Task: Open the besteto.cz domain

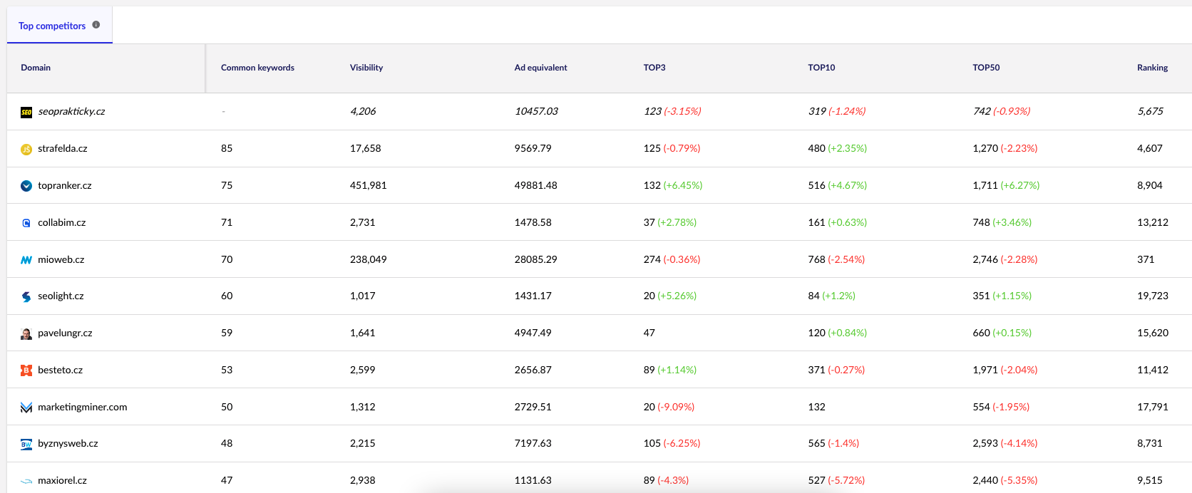Action: click(61, 370)
